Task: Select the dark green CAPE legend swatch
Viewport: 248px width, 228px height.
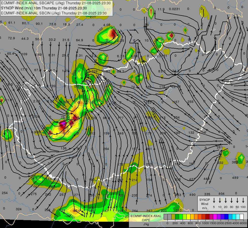Action: point(177,217)
